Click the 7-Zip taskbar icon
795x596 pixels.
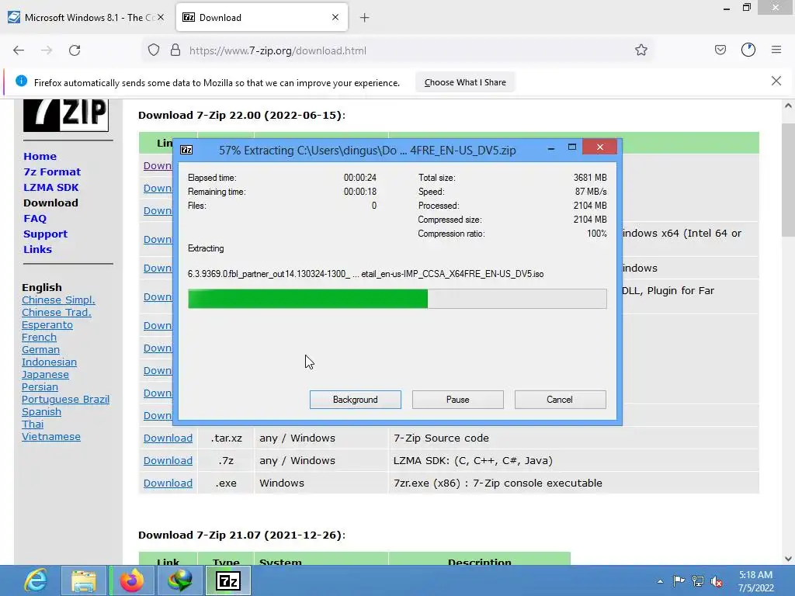[x=227, y=580]
